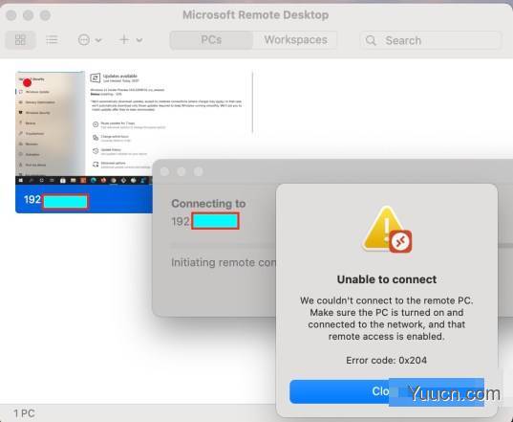
Task: Click the 'Error code: 0x204' text
Action: pos(386,361)
